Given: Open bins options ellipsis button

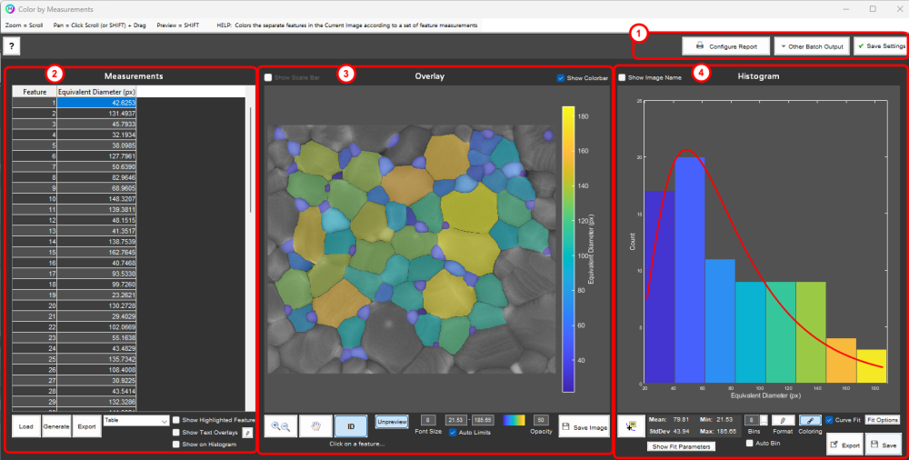Looking at the screenshot, I should click(x=764, y=420).
